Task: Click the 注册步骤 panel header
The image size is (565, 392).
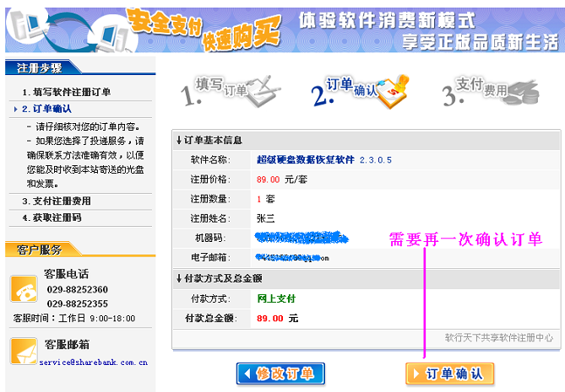Action: point(40,67)
